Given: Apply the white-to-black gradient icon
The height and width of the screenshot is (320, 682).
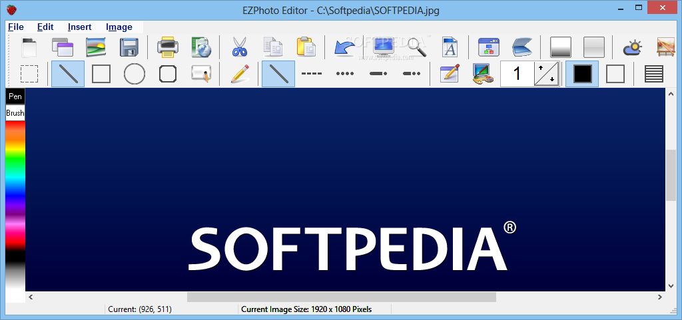Looking at the screenshot, I should 561,47.
